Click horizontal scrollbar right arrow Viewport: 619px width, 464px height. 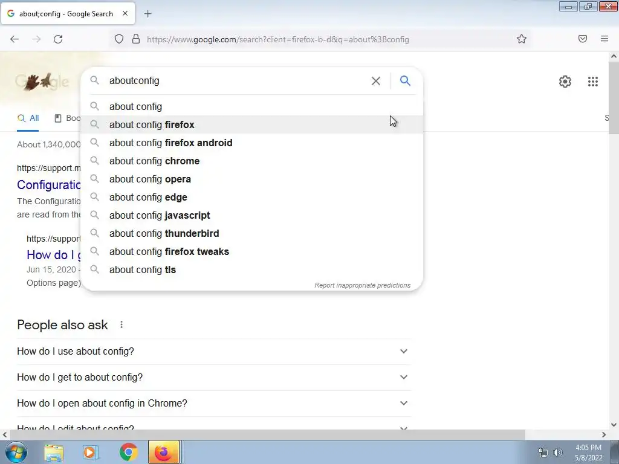tap(604, 435)
